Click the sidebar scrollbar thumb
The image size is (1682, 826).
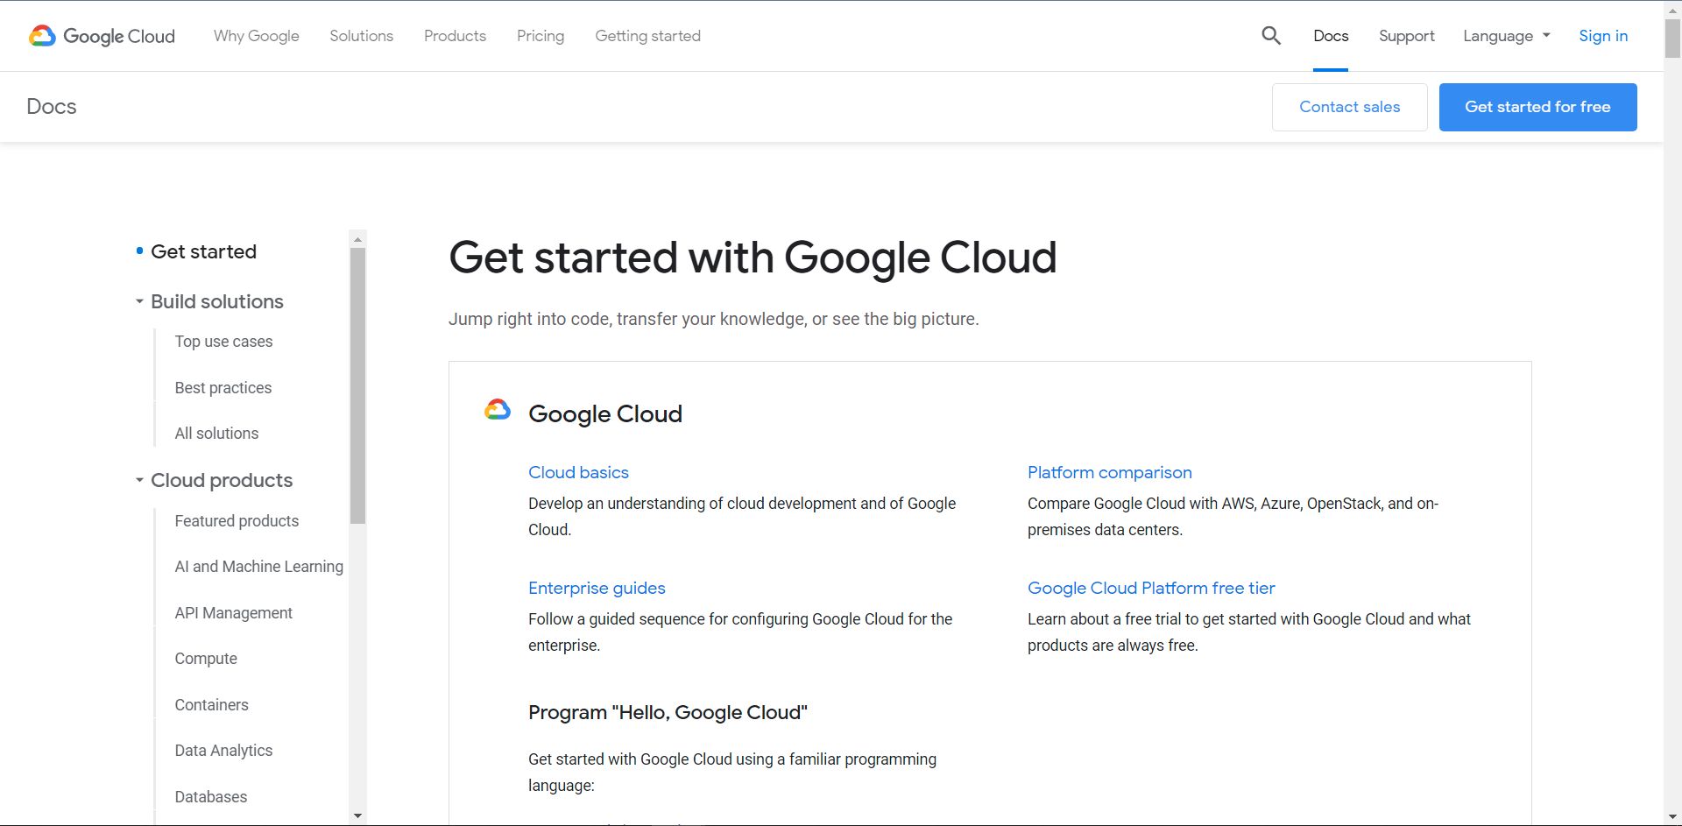[x=357, y=385]
